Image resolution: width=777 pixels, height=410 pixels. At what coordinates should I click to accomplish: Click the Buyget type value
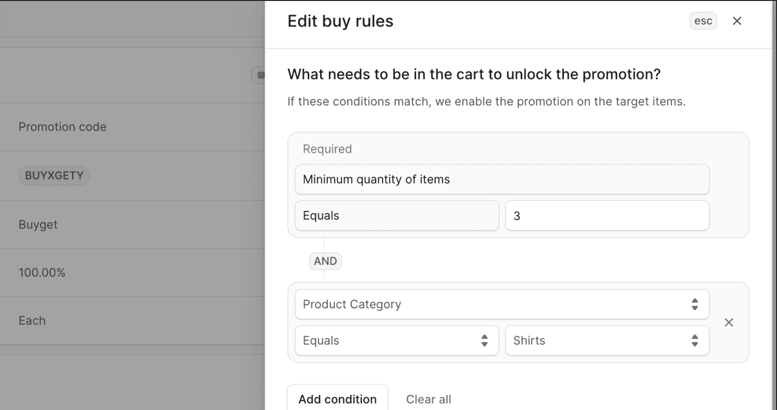click(x=38, y=225)
